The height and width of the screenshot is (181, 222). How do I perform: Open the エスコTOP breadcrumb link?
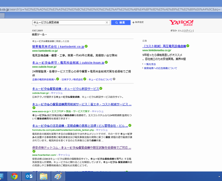(x=57, y=111)
